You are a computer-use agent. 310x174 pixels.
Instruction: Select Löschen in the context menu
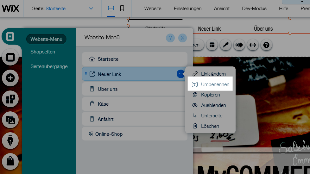click(x=210, y=126)
